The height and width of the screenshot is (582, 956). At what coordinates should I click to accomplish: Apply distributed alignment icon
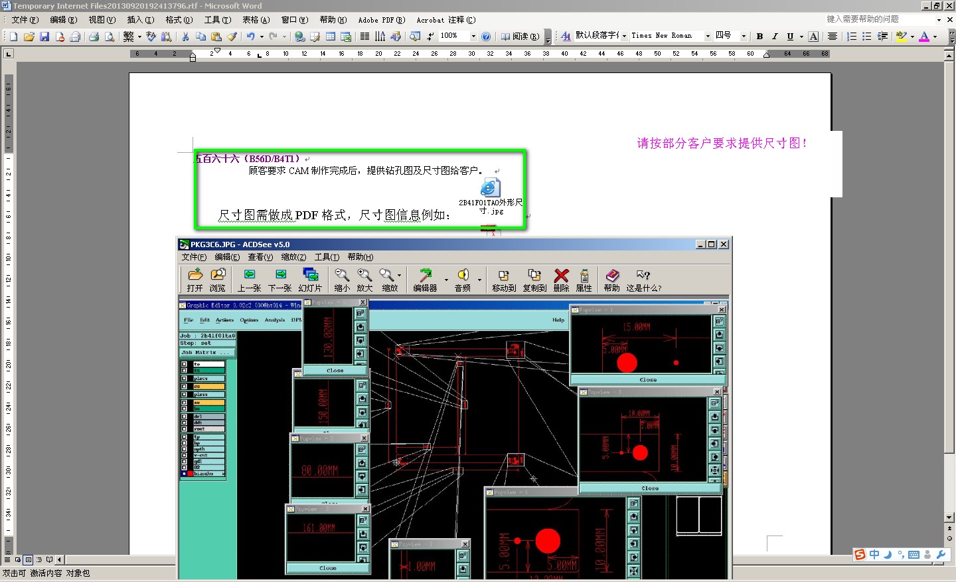[x=833, y=37]
